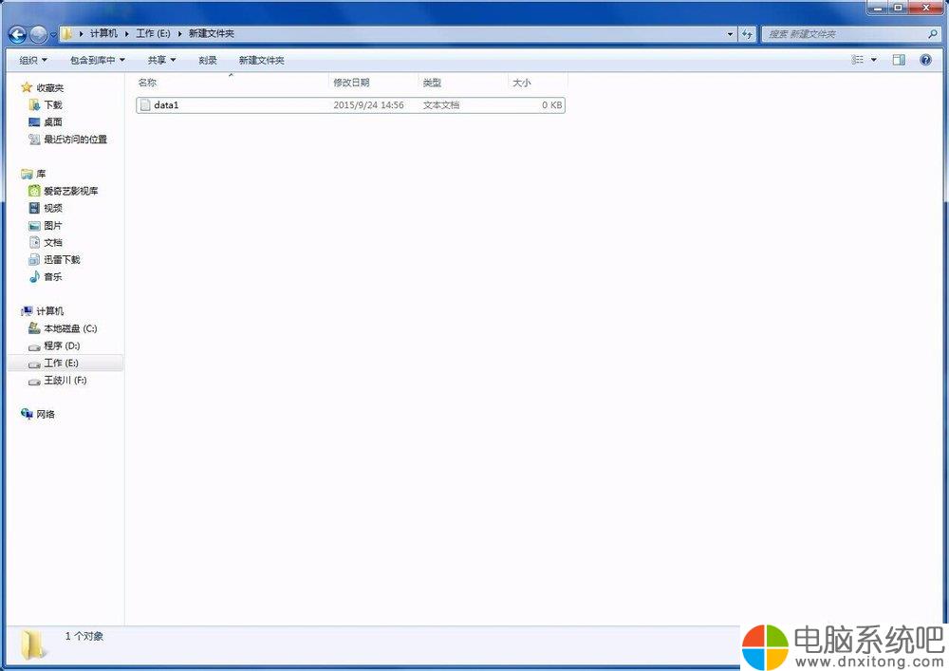Viewport: 949px width, 671px height.
Task: Open the 视频 library
Action: [x=52, y=208]
